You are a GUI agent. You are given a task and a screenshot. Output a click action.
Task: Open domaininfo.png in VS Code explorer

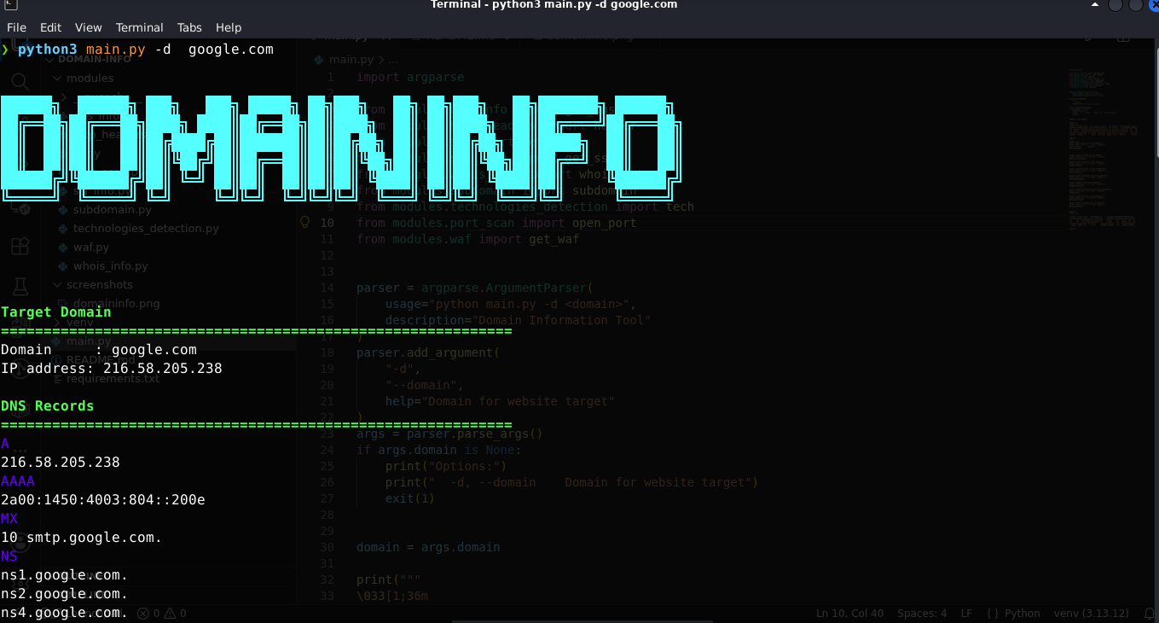coord(116,304)
